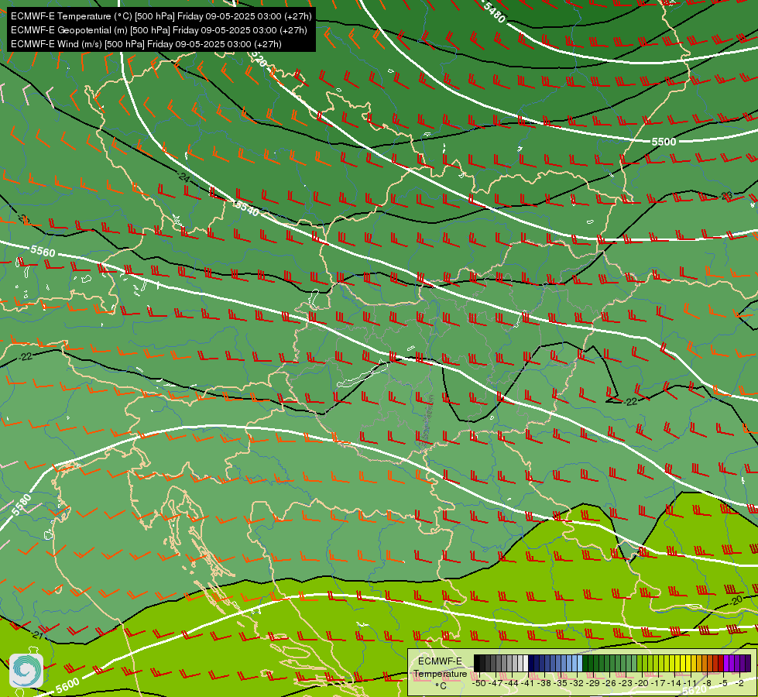Click the -11 value on the legend scale
Screen dimensions: 758x697
tap(691, 684)
